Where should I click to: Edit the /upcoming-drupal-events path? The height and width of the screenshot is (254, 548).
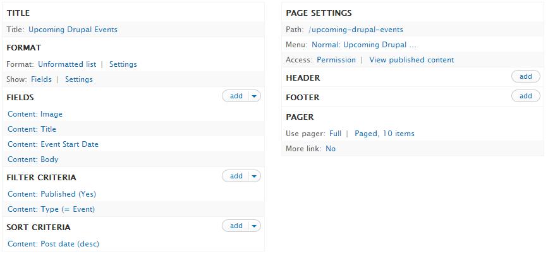(356, 30)
